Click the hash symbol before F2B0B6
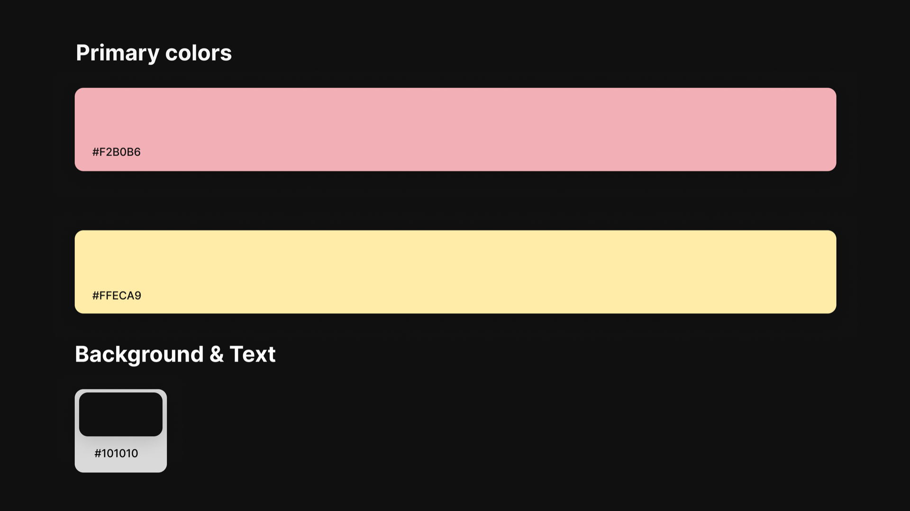This screenshot has height=511, width=910. point(95,152)
